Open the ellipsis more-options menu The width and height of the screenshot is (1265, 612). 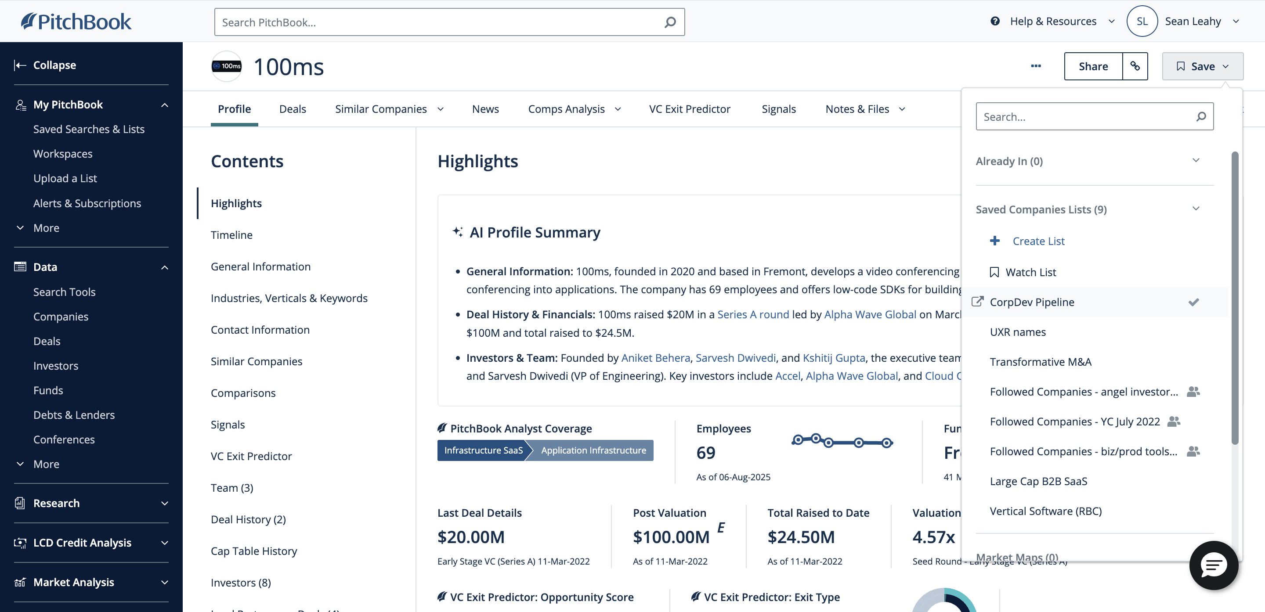tap(1036, 66)
